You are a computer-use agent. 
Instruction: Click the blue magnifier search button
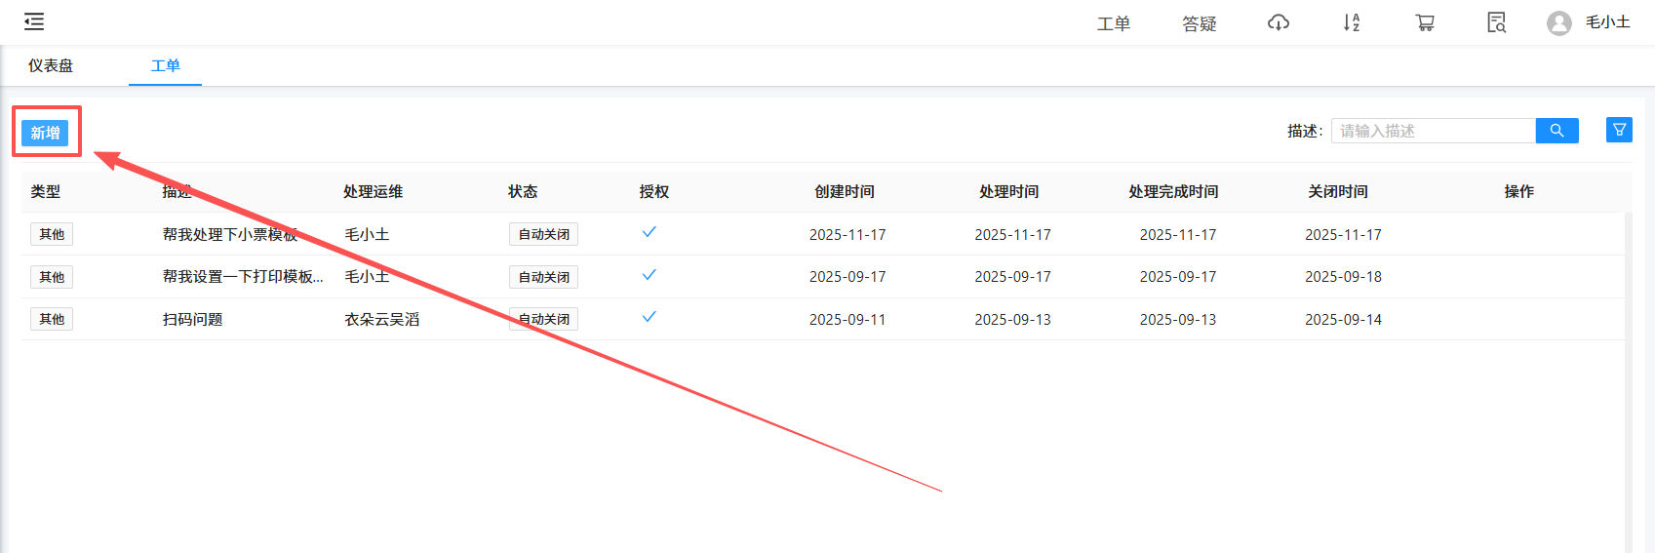tap(1556, 131)
